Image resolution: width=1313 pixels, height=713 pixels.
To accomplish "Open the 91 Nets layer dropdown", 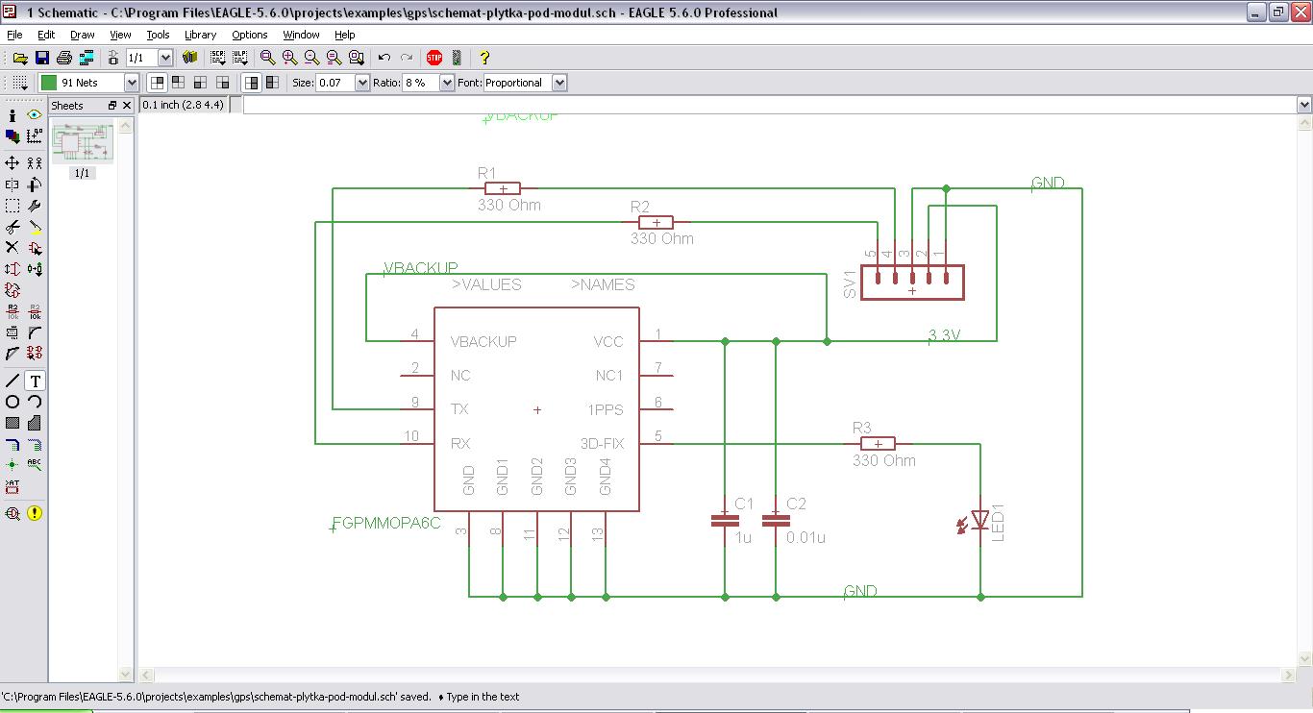I will [132, 83].
